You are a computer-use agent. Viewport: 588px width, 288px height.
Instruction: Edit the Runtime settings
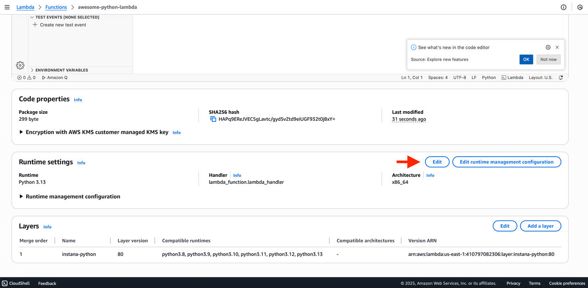click(437, 162)
